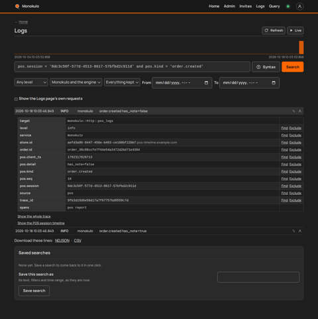Collapse the has_note=false log entry
318x319 pixels.
pyautogui.click(x=300, y=111)
